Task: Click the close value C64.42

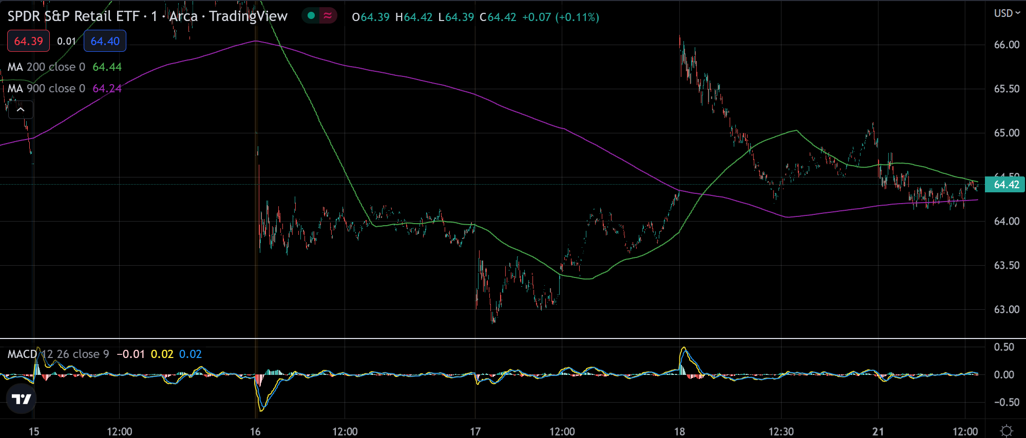Action: coord(498,17)
